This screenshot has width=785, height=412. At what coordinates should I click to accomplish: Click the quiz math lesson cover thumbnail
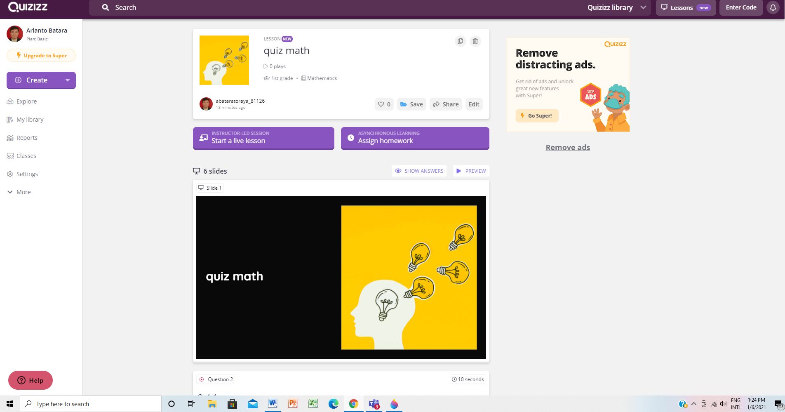coord(224,60)
